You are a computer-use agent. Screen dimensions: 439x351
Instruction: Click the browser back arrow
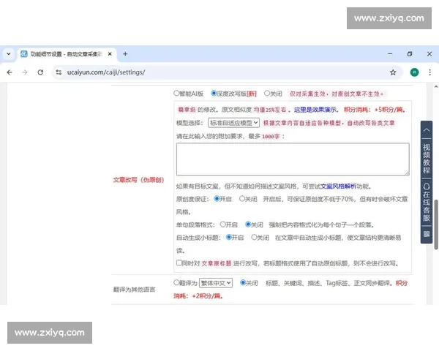point(9,72)
